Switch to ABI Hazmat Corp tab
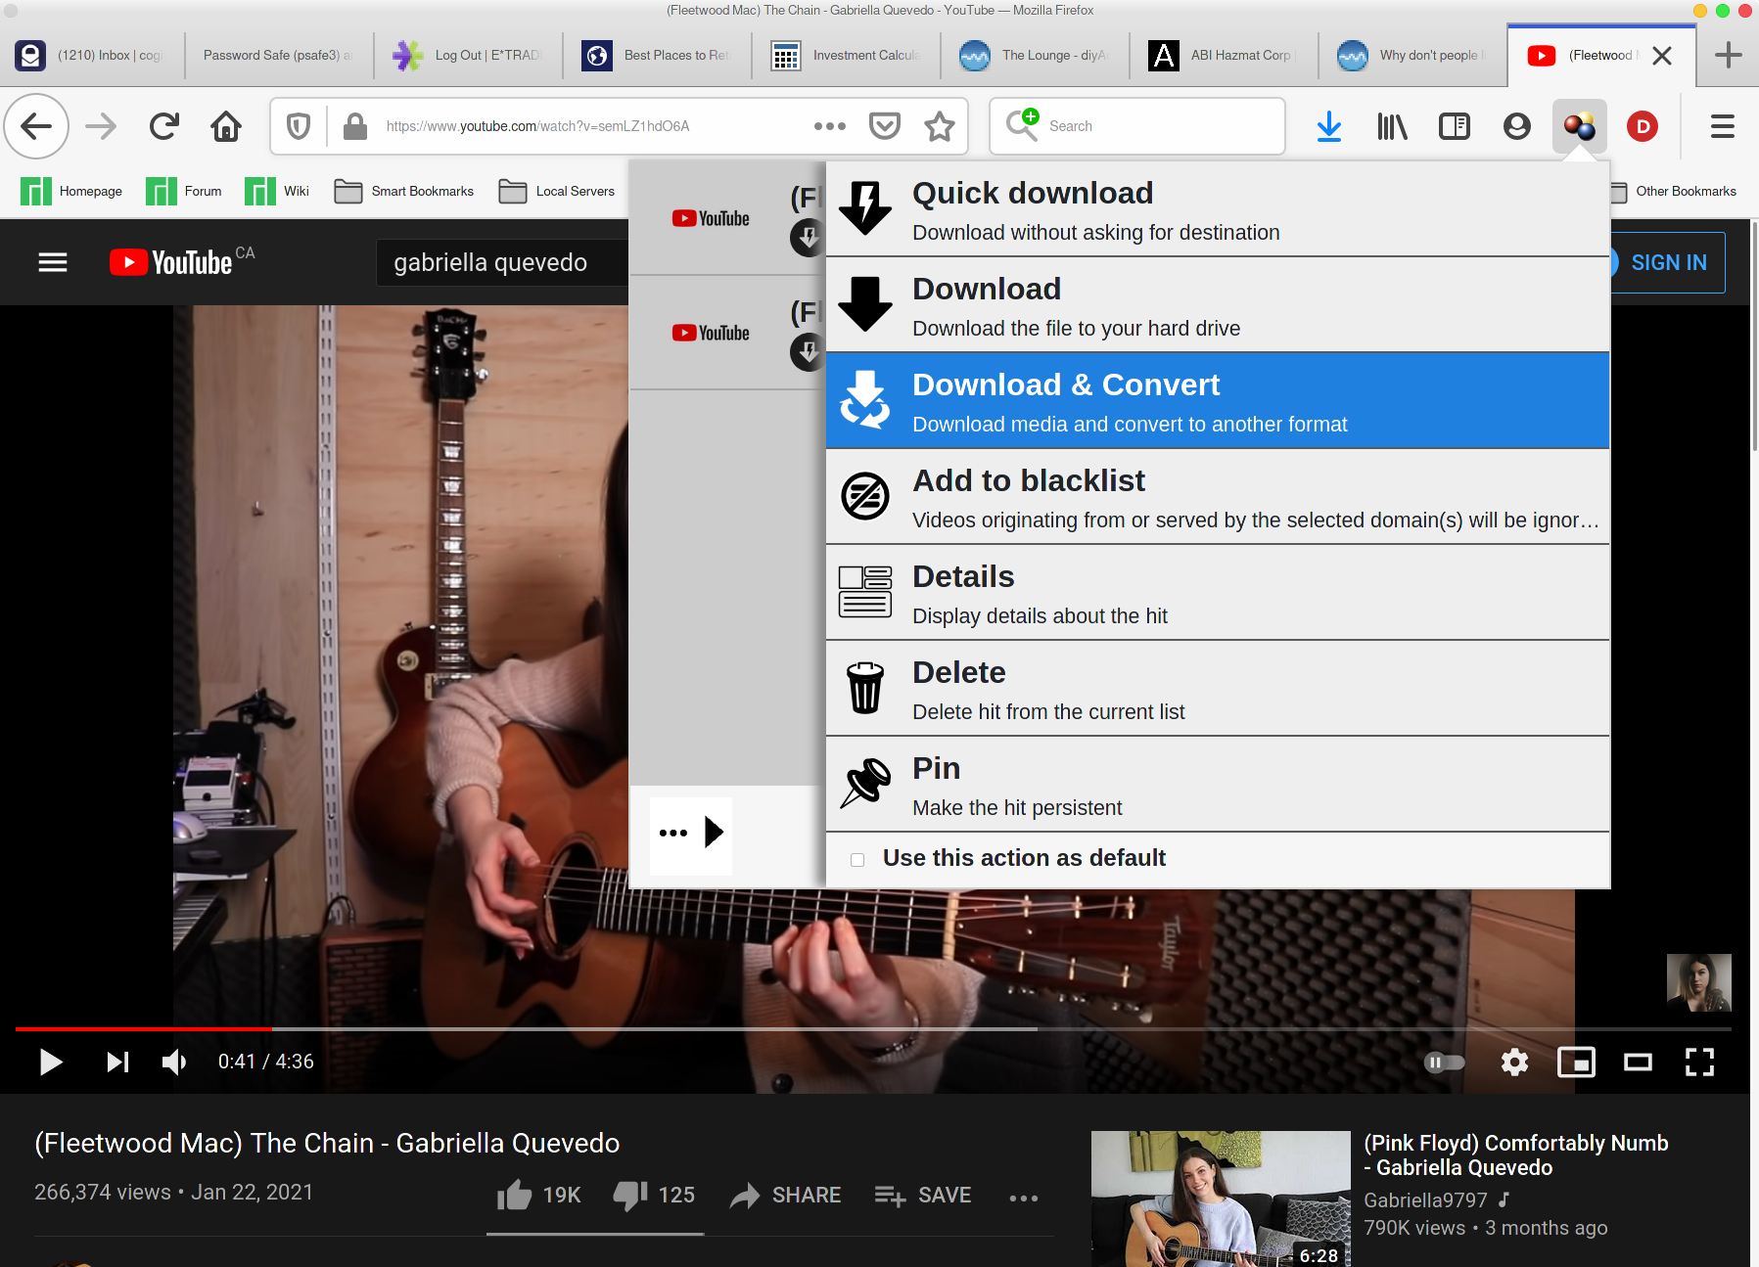Screen dimensions: 1759x1267 (x=1224, y=55)
